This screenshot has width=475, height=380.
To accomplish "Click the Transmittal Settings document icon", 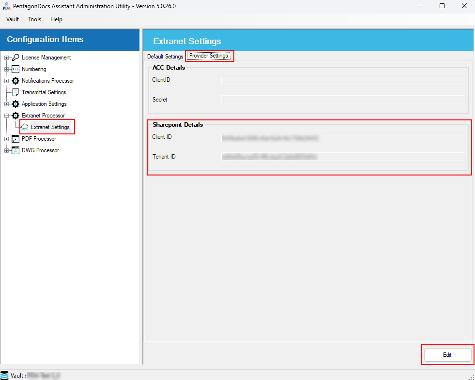I will tap(15, 92).
